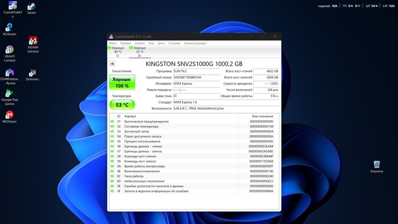Click total host writes value 2838 GB

pyautogui.click(x=266, y=77)
